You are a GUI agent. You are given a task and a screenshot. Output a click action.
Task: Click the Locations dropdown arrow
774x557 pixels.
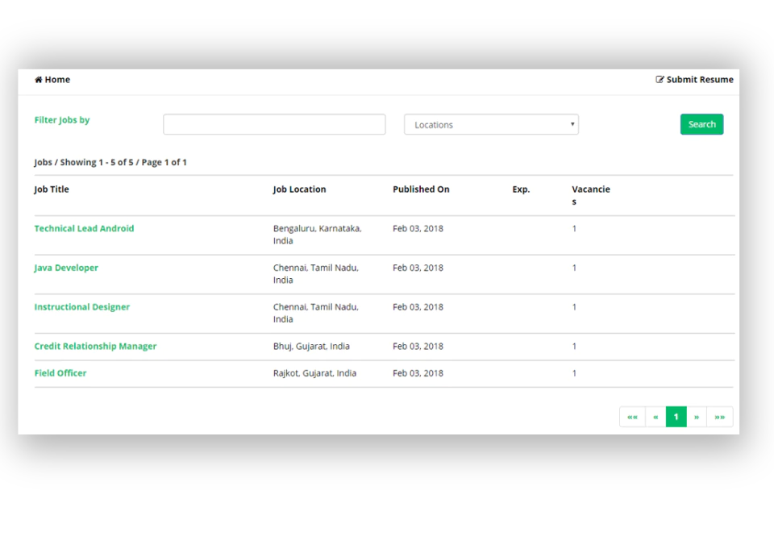572,124
